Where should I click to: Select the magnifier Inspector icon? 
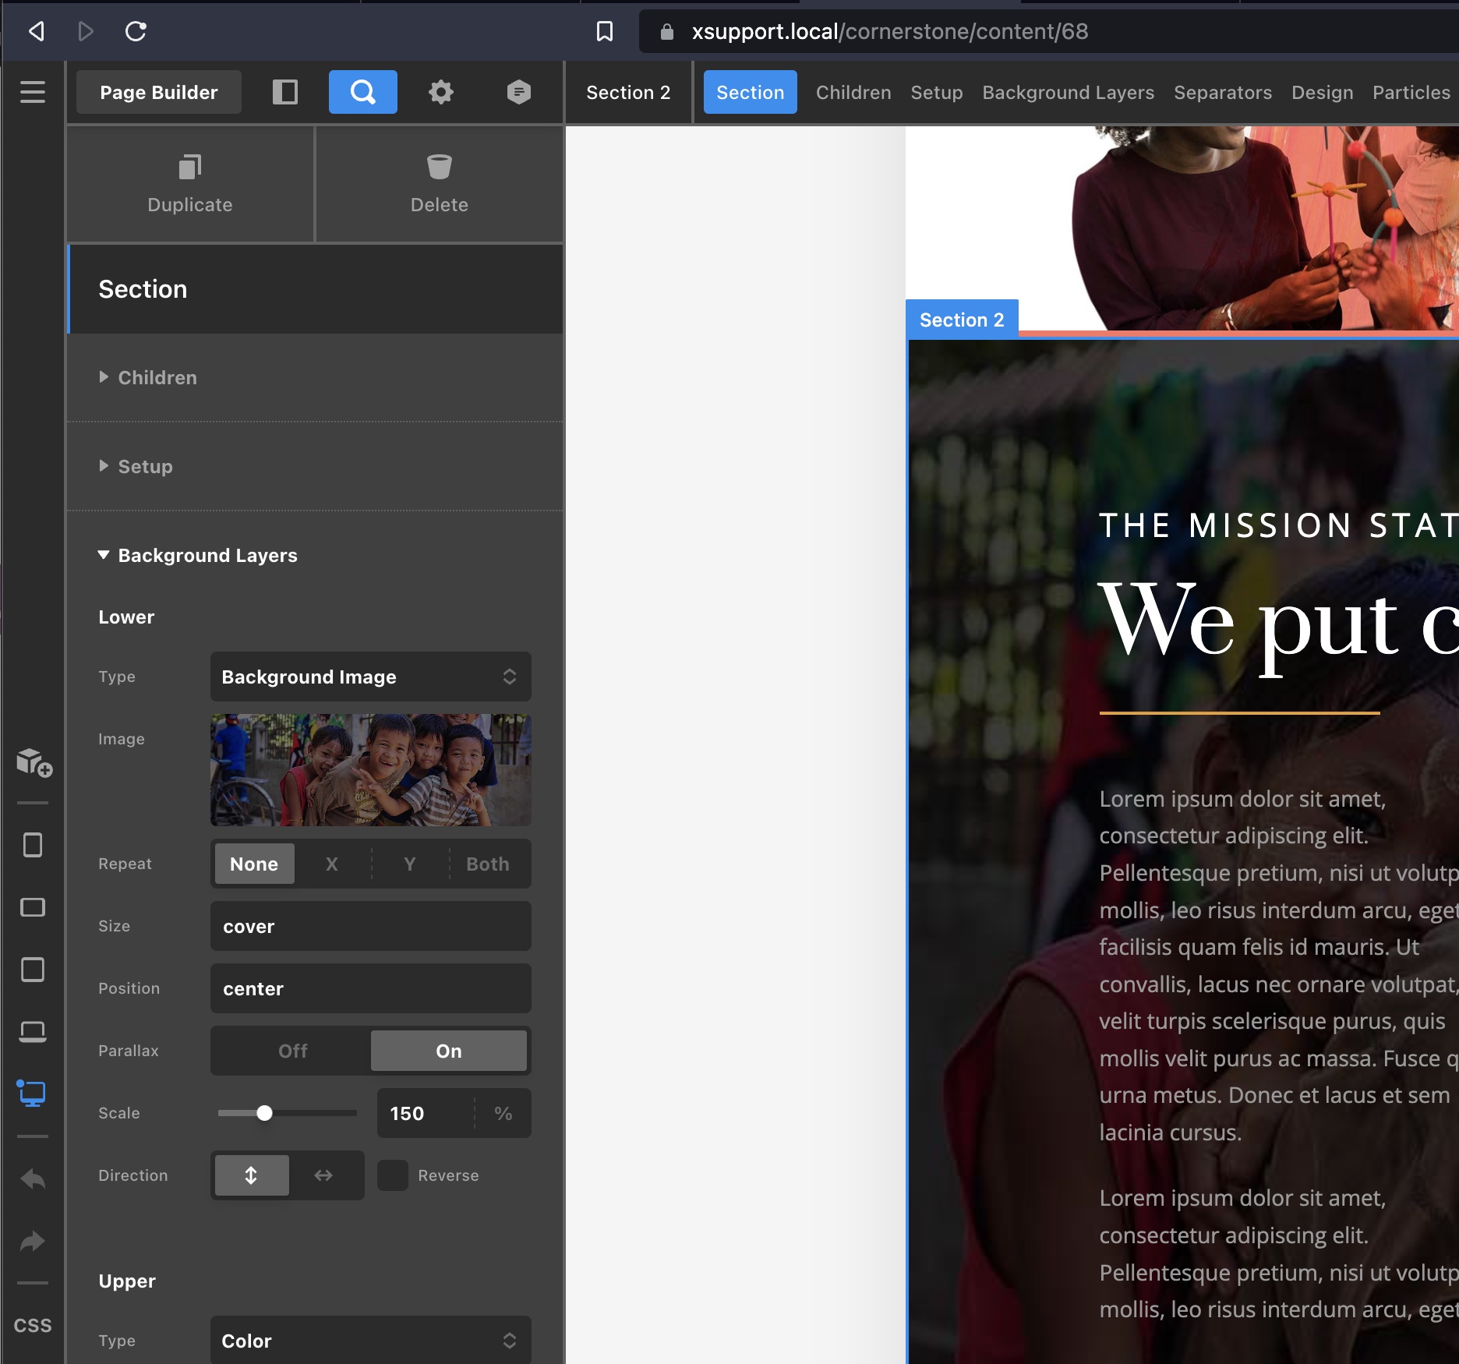(362, 92)
